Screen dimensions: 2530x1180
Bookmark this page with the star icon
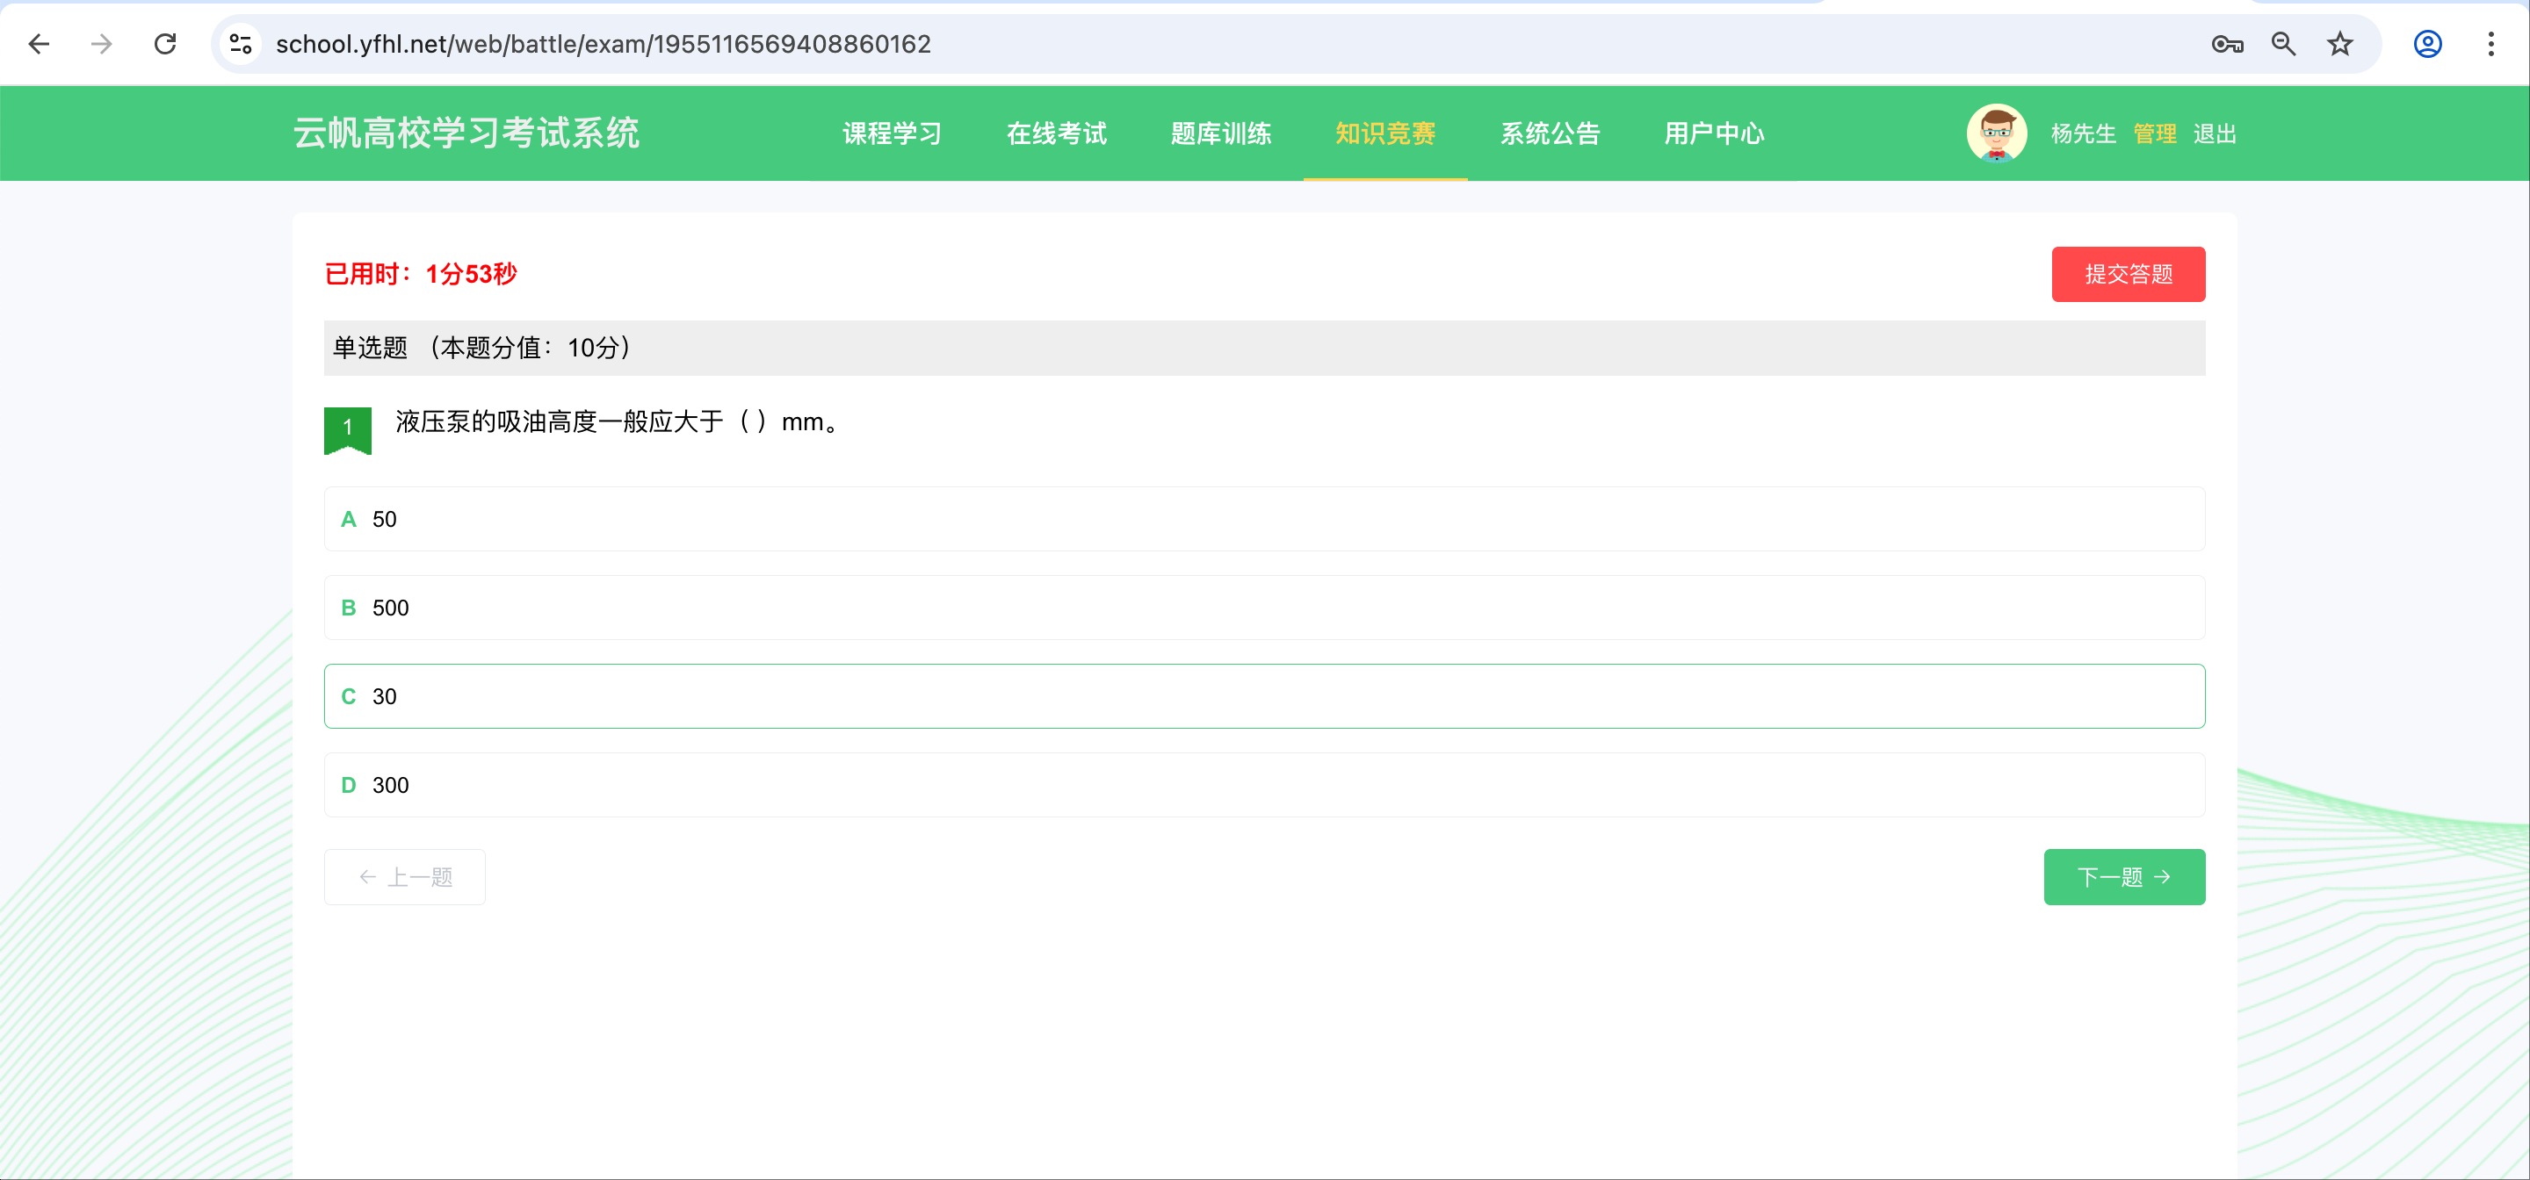2340,44
